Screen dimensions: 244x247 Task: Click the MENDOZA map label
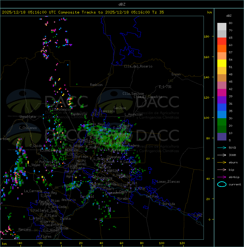71,150
